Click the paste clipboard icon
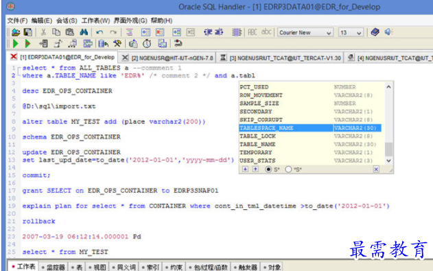 click(69, 32)
